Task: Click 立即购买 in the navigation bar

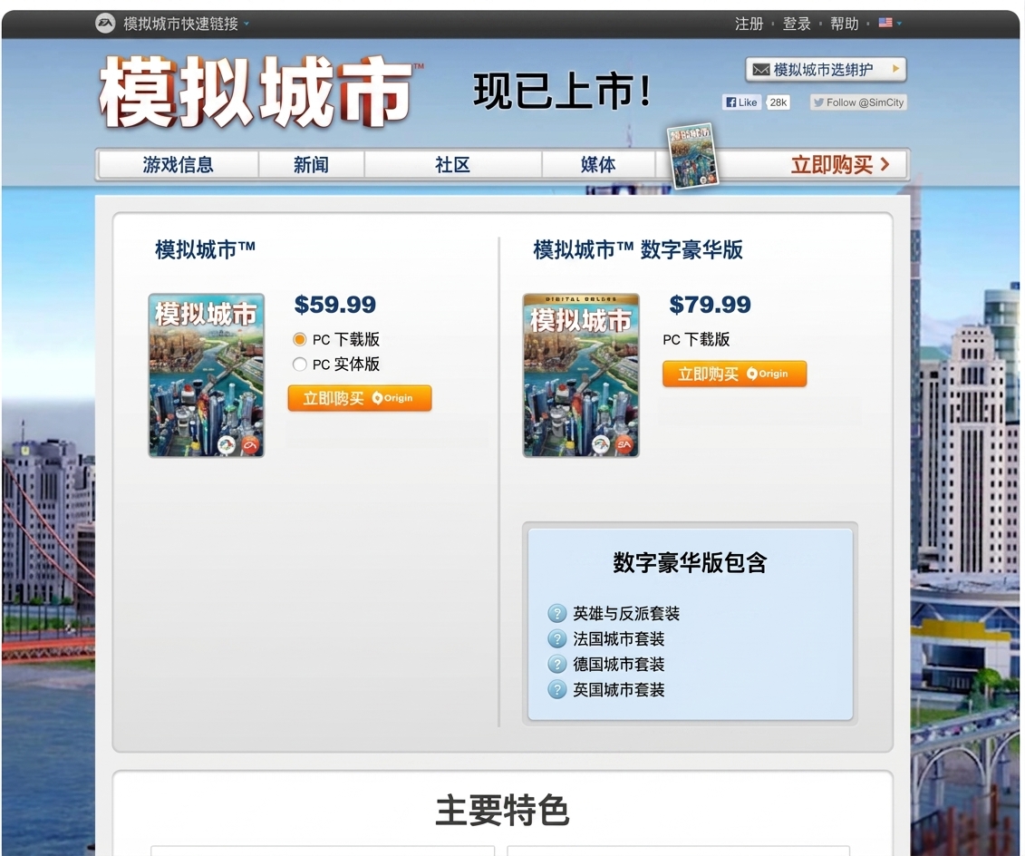Action: 840,165
